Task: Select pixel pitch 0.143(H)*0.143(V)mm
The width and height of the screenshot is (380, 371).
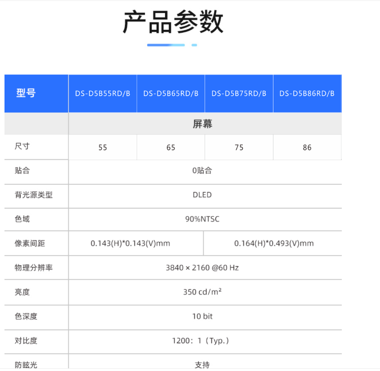Action: pyautogui.click(x=130, y=243)
